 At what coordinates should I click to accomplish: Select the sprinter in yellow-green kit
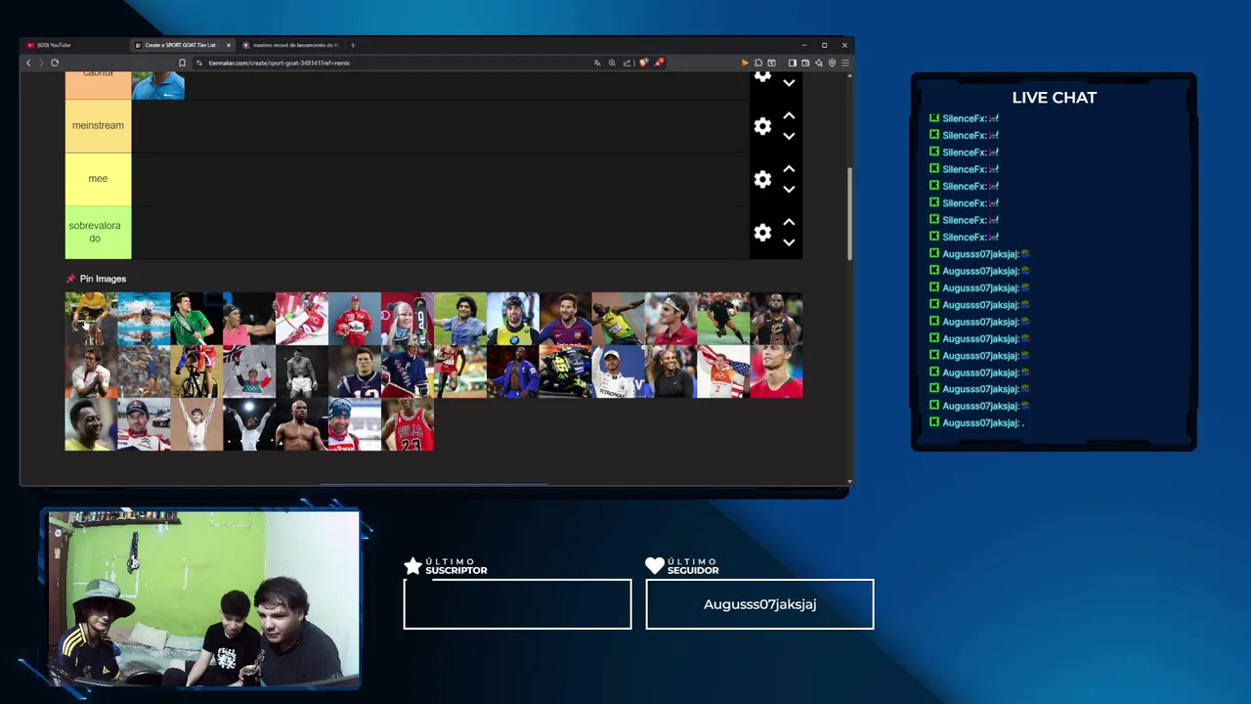coord(619,319)
